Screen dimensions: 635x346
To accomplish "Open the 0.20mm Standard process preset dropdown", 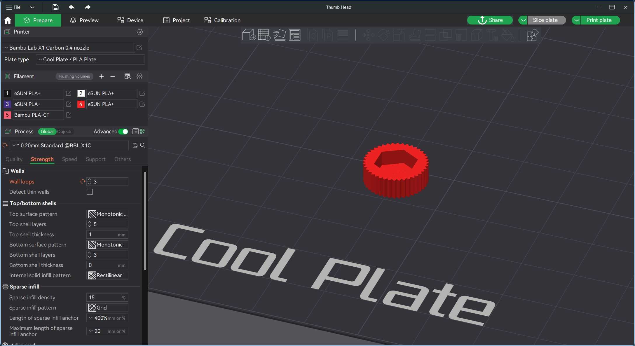I will [x=69, y=145].
